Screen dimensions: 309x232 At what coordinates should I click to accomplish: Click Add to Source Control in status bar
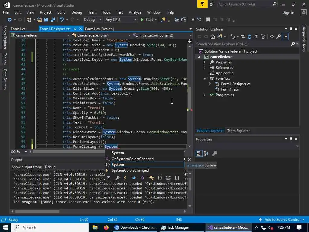[282, 220]
